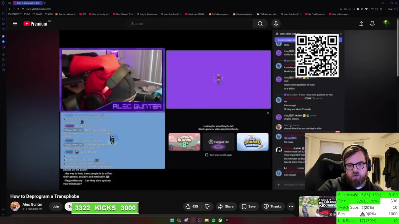
Task: Click the YouTube search magnifier button
Action: [x=260, y=24]
